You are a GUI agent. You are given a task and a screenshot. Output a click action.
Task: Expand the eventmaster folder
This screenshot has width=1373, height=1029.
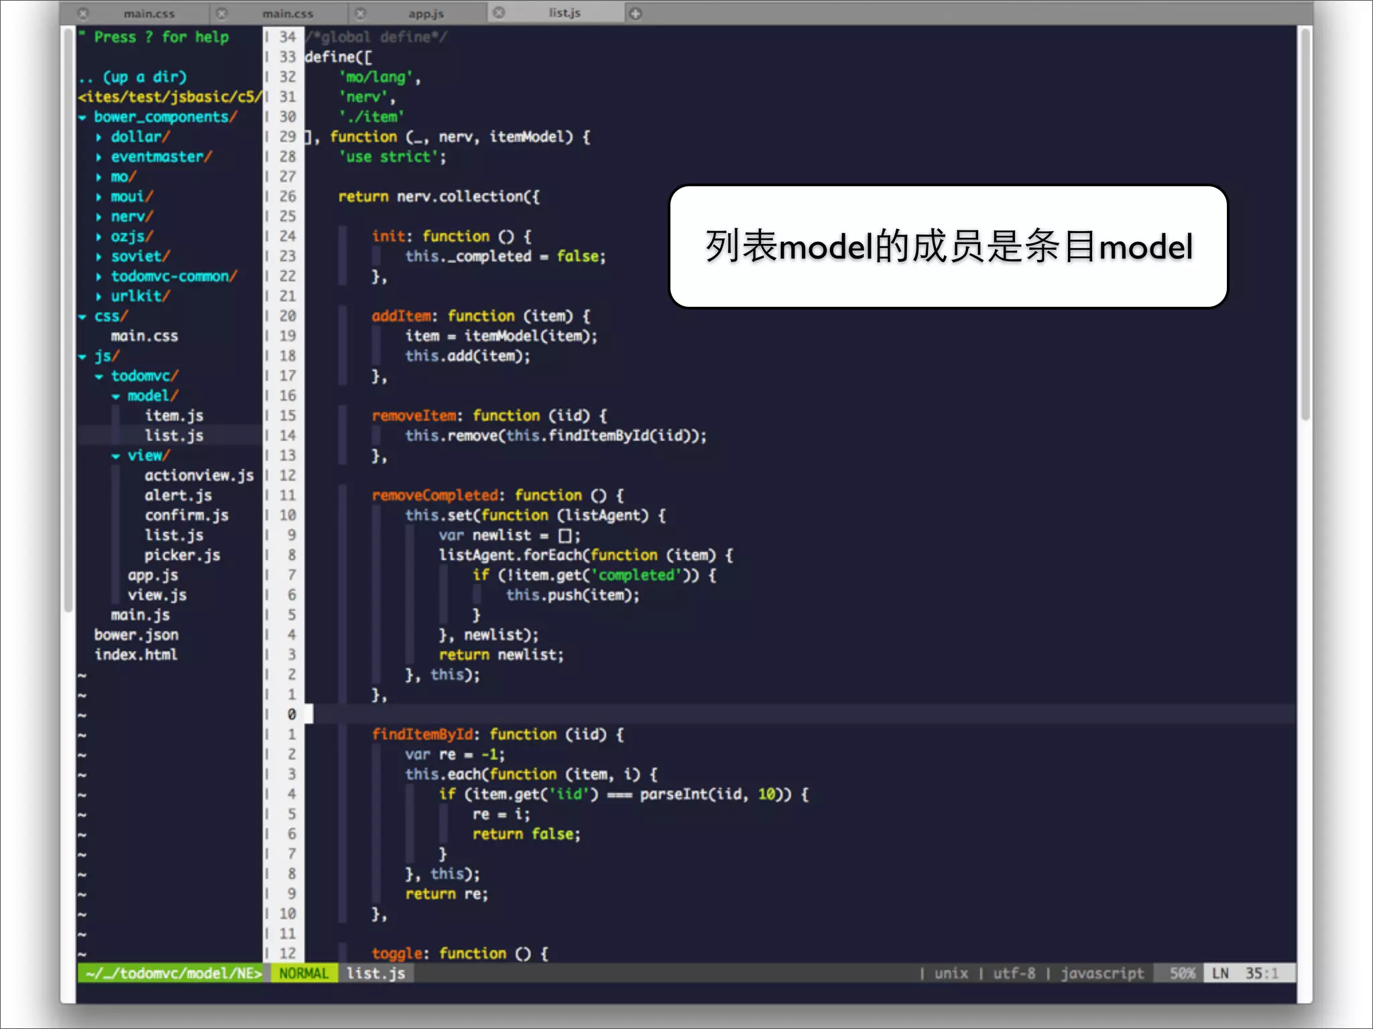(99, 157)
